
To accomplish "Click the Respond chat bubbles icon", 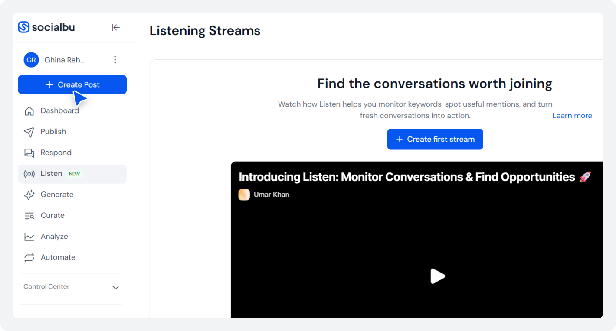I will pos(29,153).
